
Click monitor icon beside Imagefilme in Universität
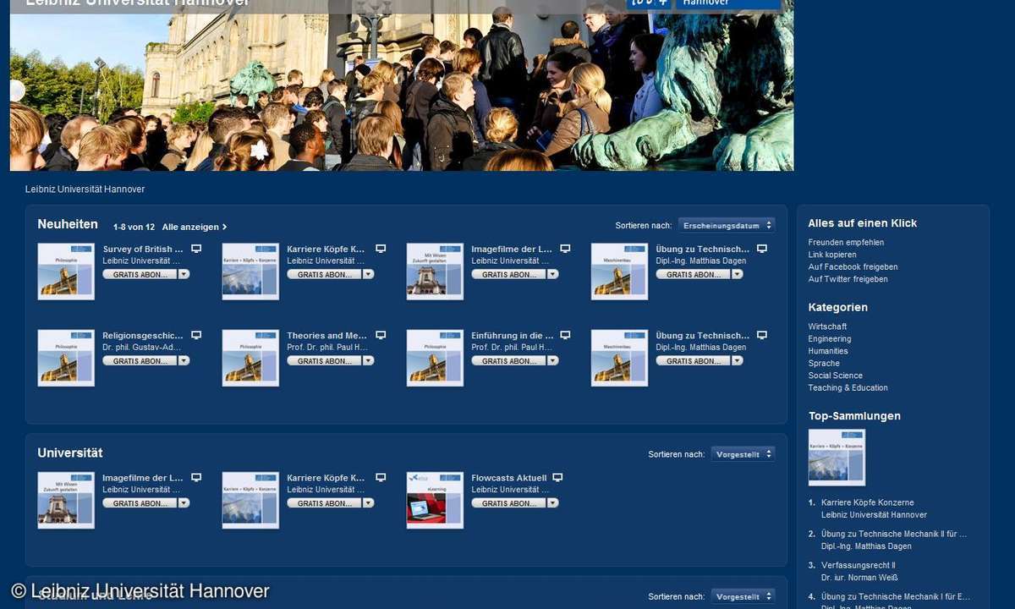pos(196,477)
